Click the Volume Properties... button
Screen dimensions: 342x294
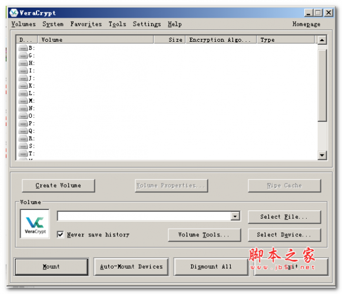coord(171,186)
